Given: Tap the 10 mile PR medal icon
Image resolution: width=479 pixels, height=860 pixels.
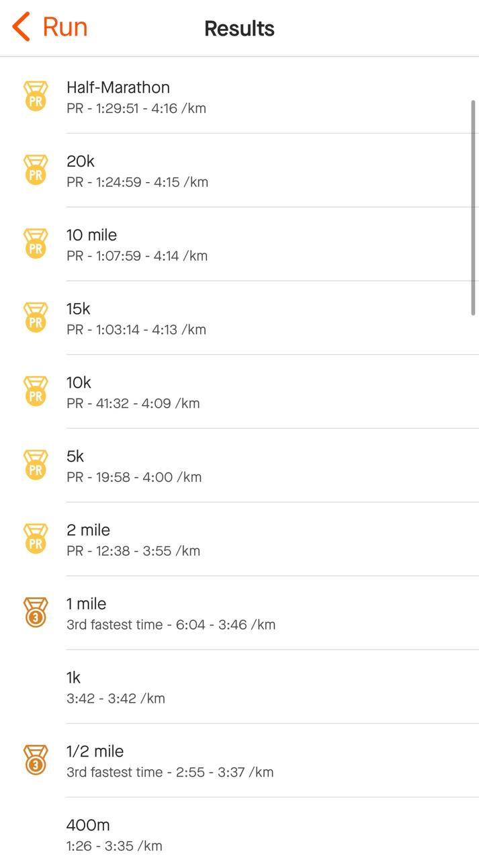Looking at the screenshot, I should coord(36,244).
